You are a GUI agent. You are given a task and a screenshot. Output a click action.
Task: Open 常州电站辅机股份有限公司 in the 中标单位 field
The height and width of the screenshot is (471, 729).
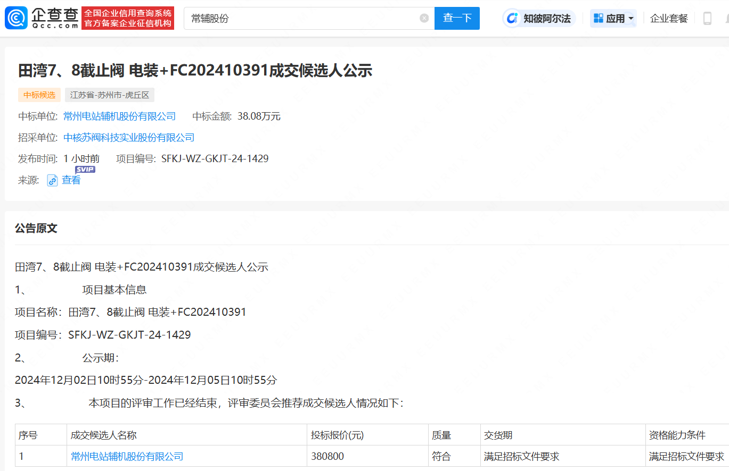pos(119,116)
